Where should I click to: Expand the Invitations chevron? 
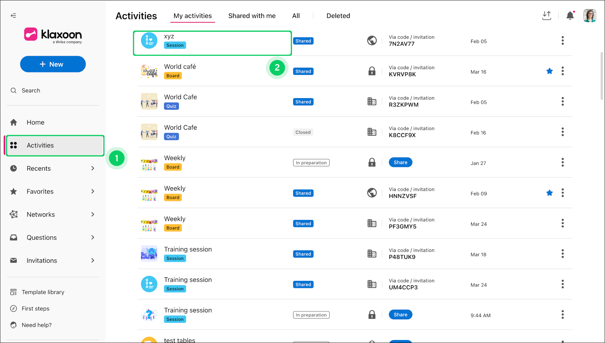(93, 260)
